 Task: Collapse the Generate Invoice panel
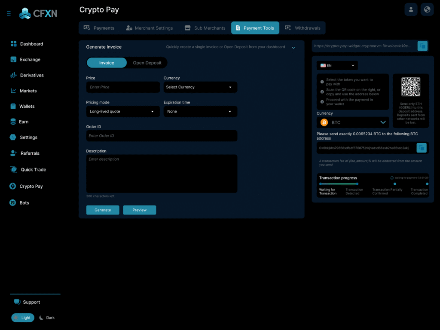(293, 47)
